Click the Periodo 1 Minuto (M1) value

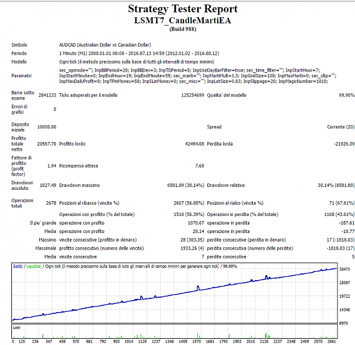[x=139, y=53]
